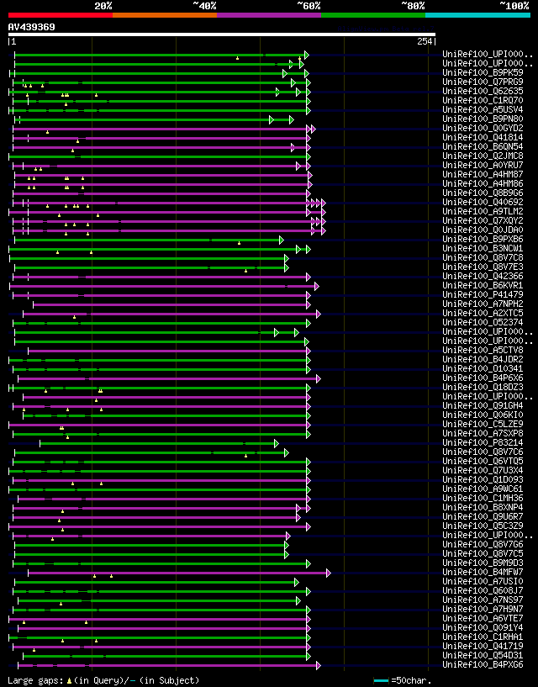The height and width of the screenshot is (687, 538).
Task: Open hit UniRef100_B8XNP4
Action: coord(483,507)
